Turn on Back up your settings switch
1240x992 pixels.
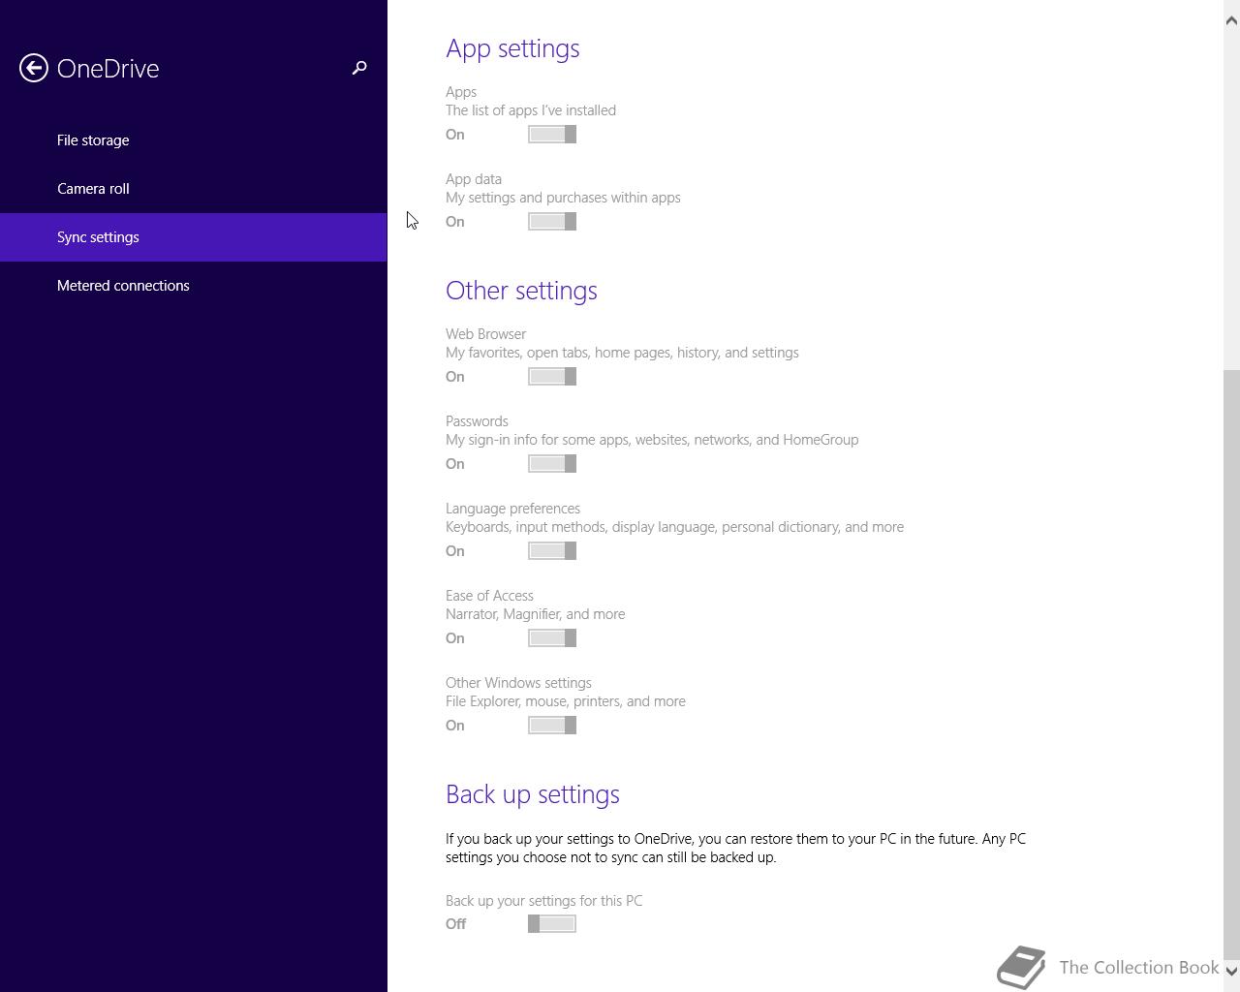[x=552, y=924]
